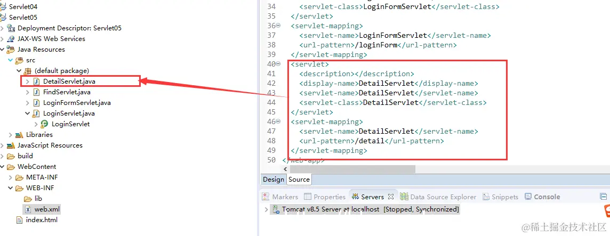Fold the servlet element at line 40

(x=278, y=64)
